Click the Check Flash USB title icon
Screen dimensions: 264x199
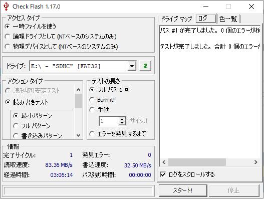(6, 7)
